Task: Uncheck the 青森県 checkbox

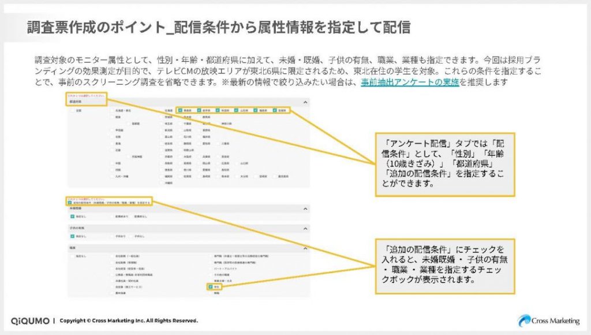Action: 180,110
